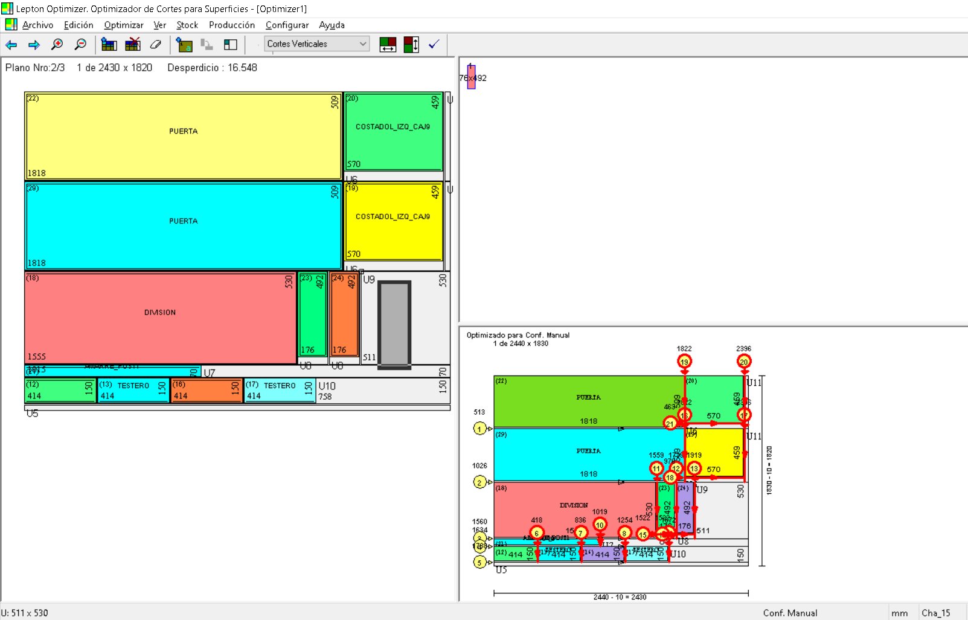Go to the next cutting plan
Viewport: 968px width, 620px height.
click(x=34, y=45)
